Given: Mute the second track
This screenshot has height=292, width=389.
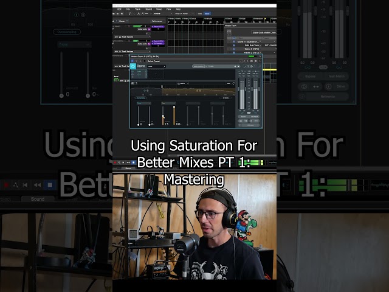Looking at the screenshot, I should (x=140, y=44).
